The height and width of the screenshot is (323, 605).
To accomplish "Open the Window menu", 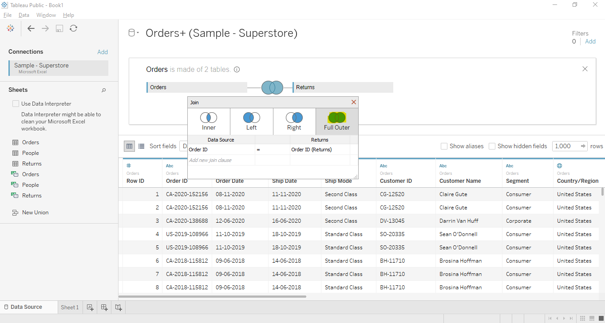I will (46, 15).
